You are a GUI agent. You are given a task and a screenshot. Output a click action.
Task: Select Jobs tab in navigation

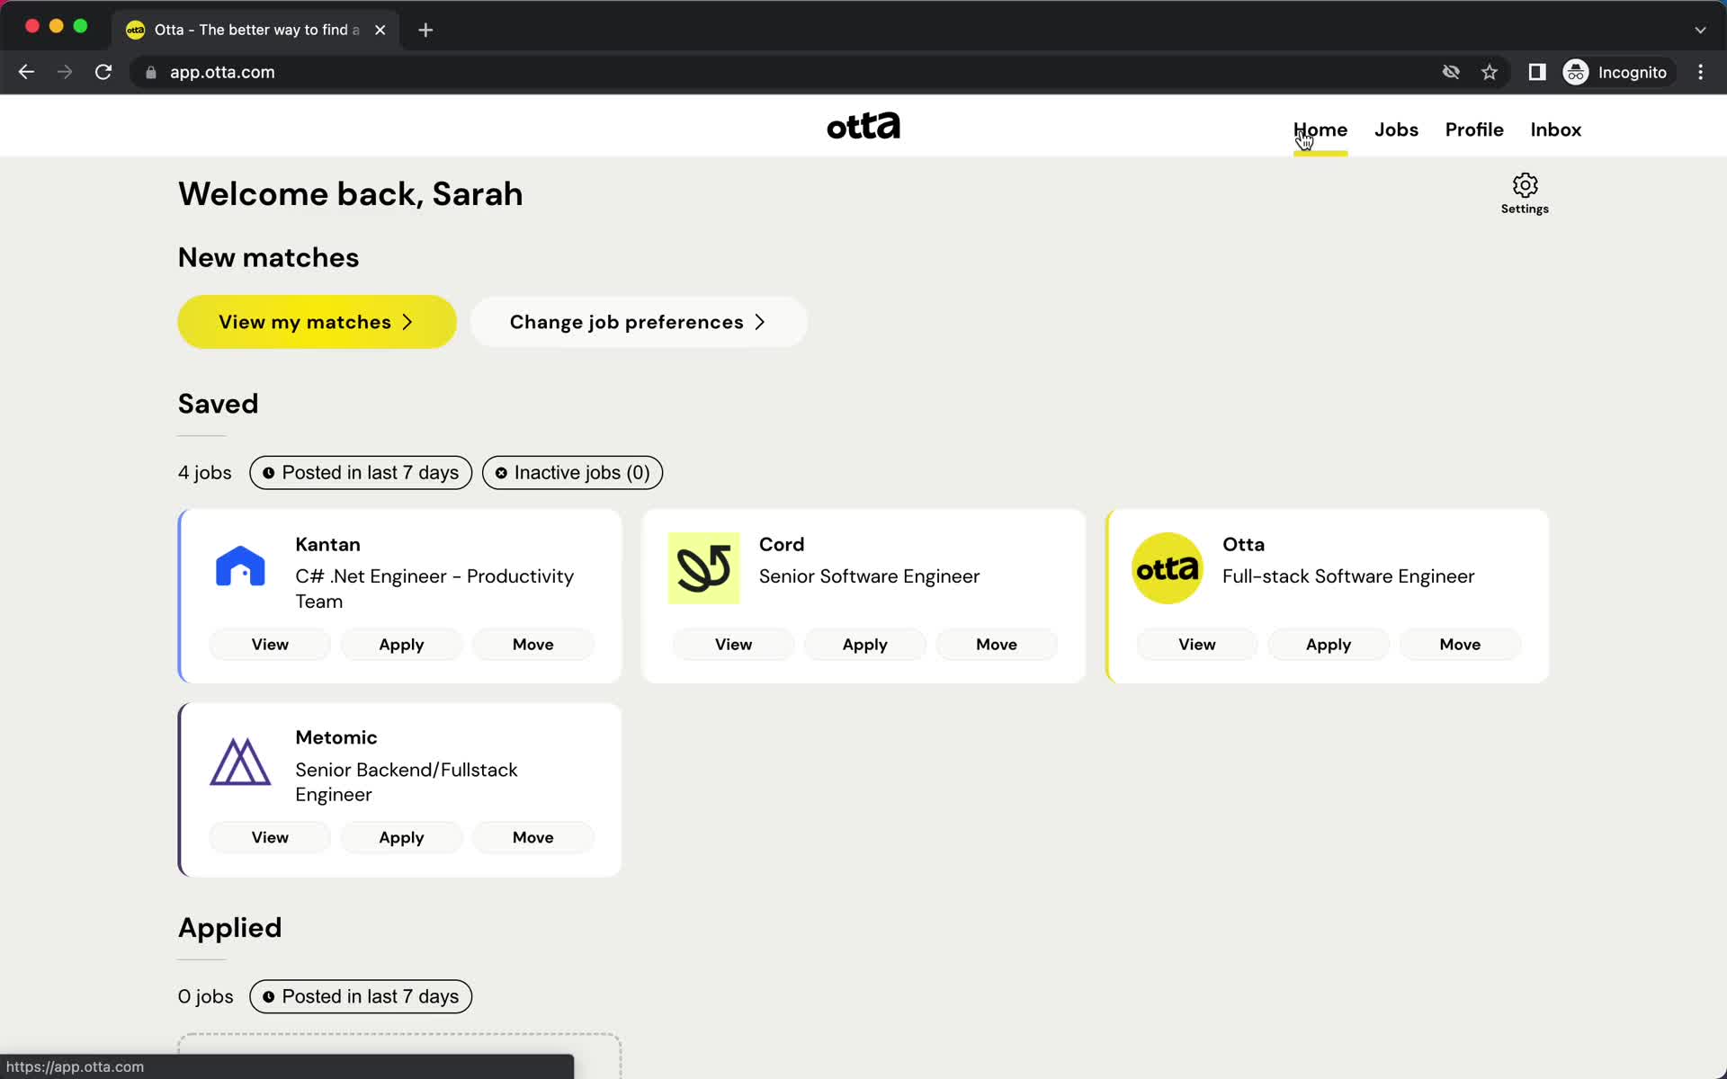[1395, 129]
